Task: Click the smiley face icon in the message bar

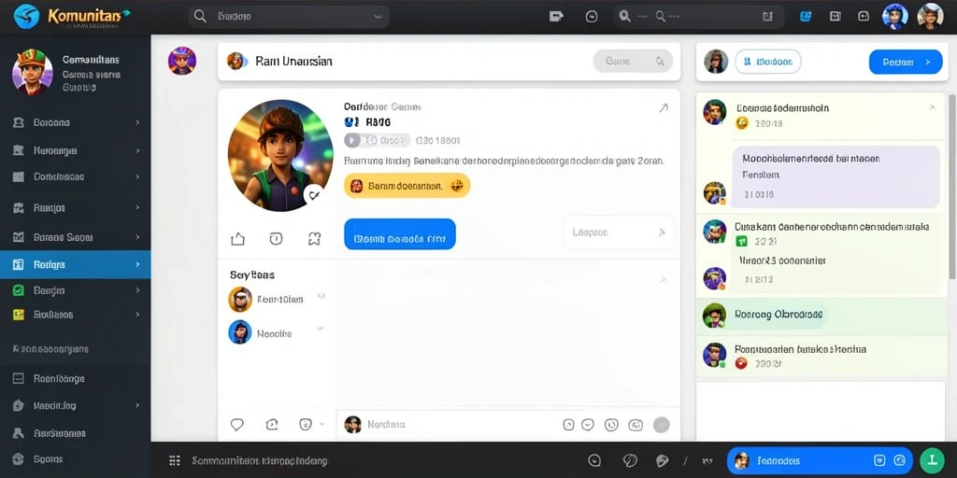Action: tap(588, 425)
